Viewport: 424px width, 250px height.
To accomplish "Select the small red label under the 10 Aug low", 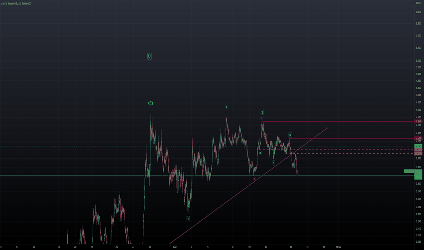I will pyautogui.click(x=254, y=179).
